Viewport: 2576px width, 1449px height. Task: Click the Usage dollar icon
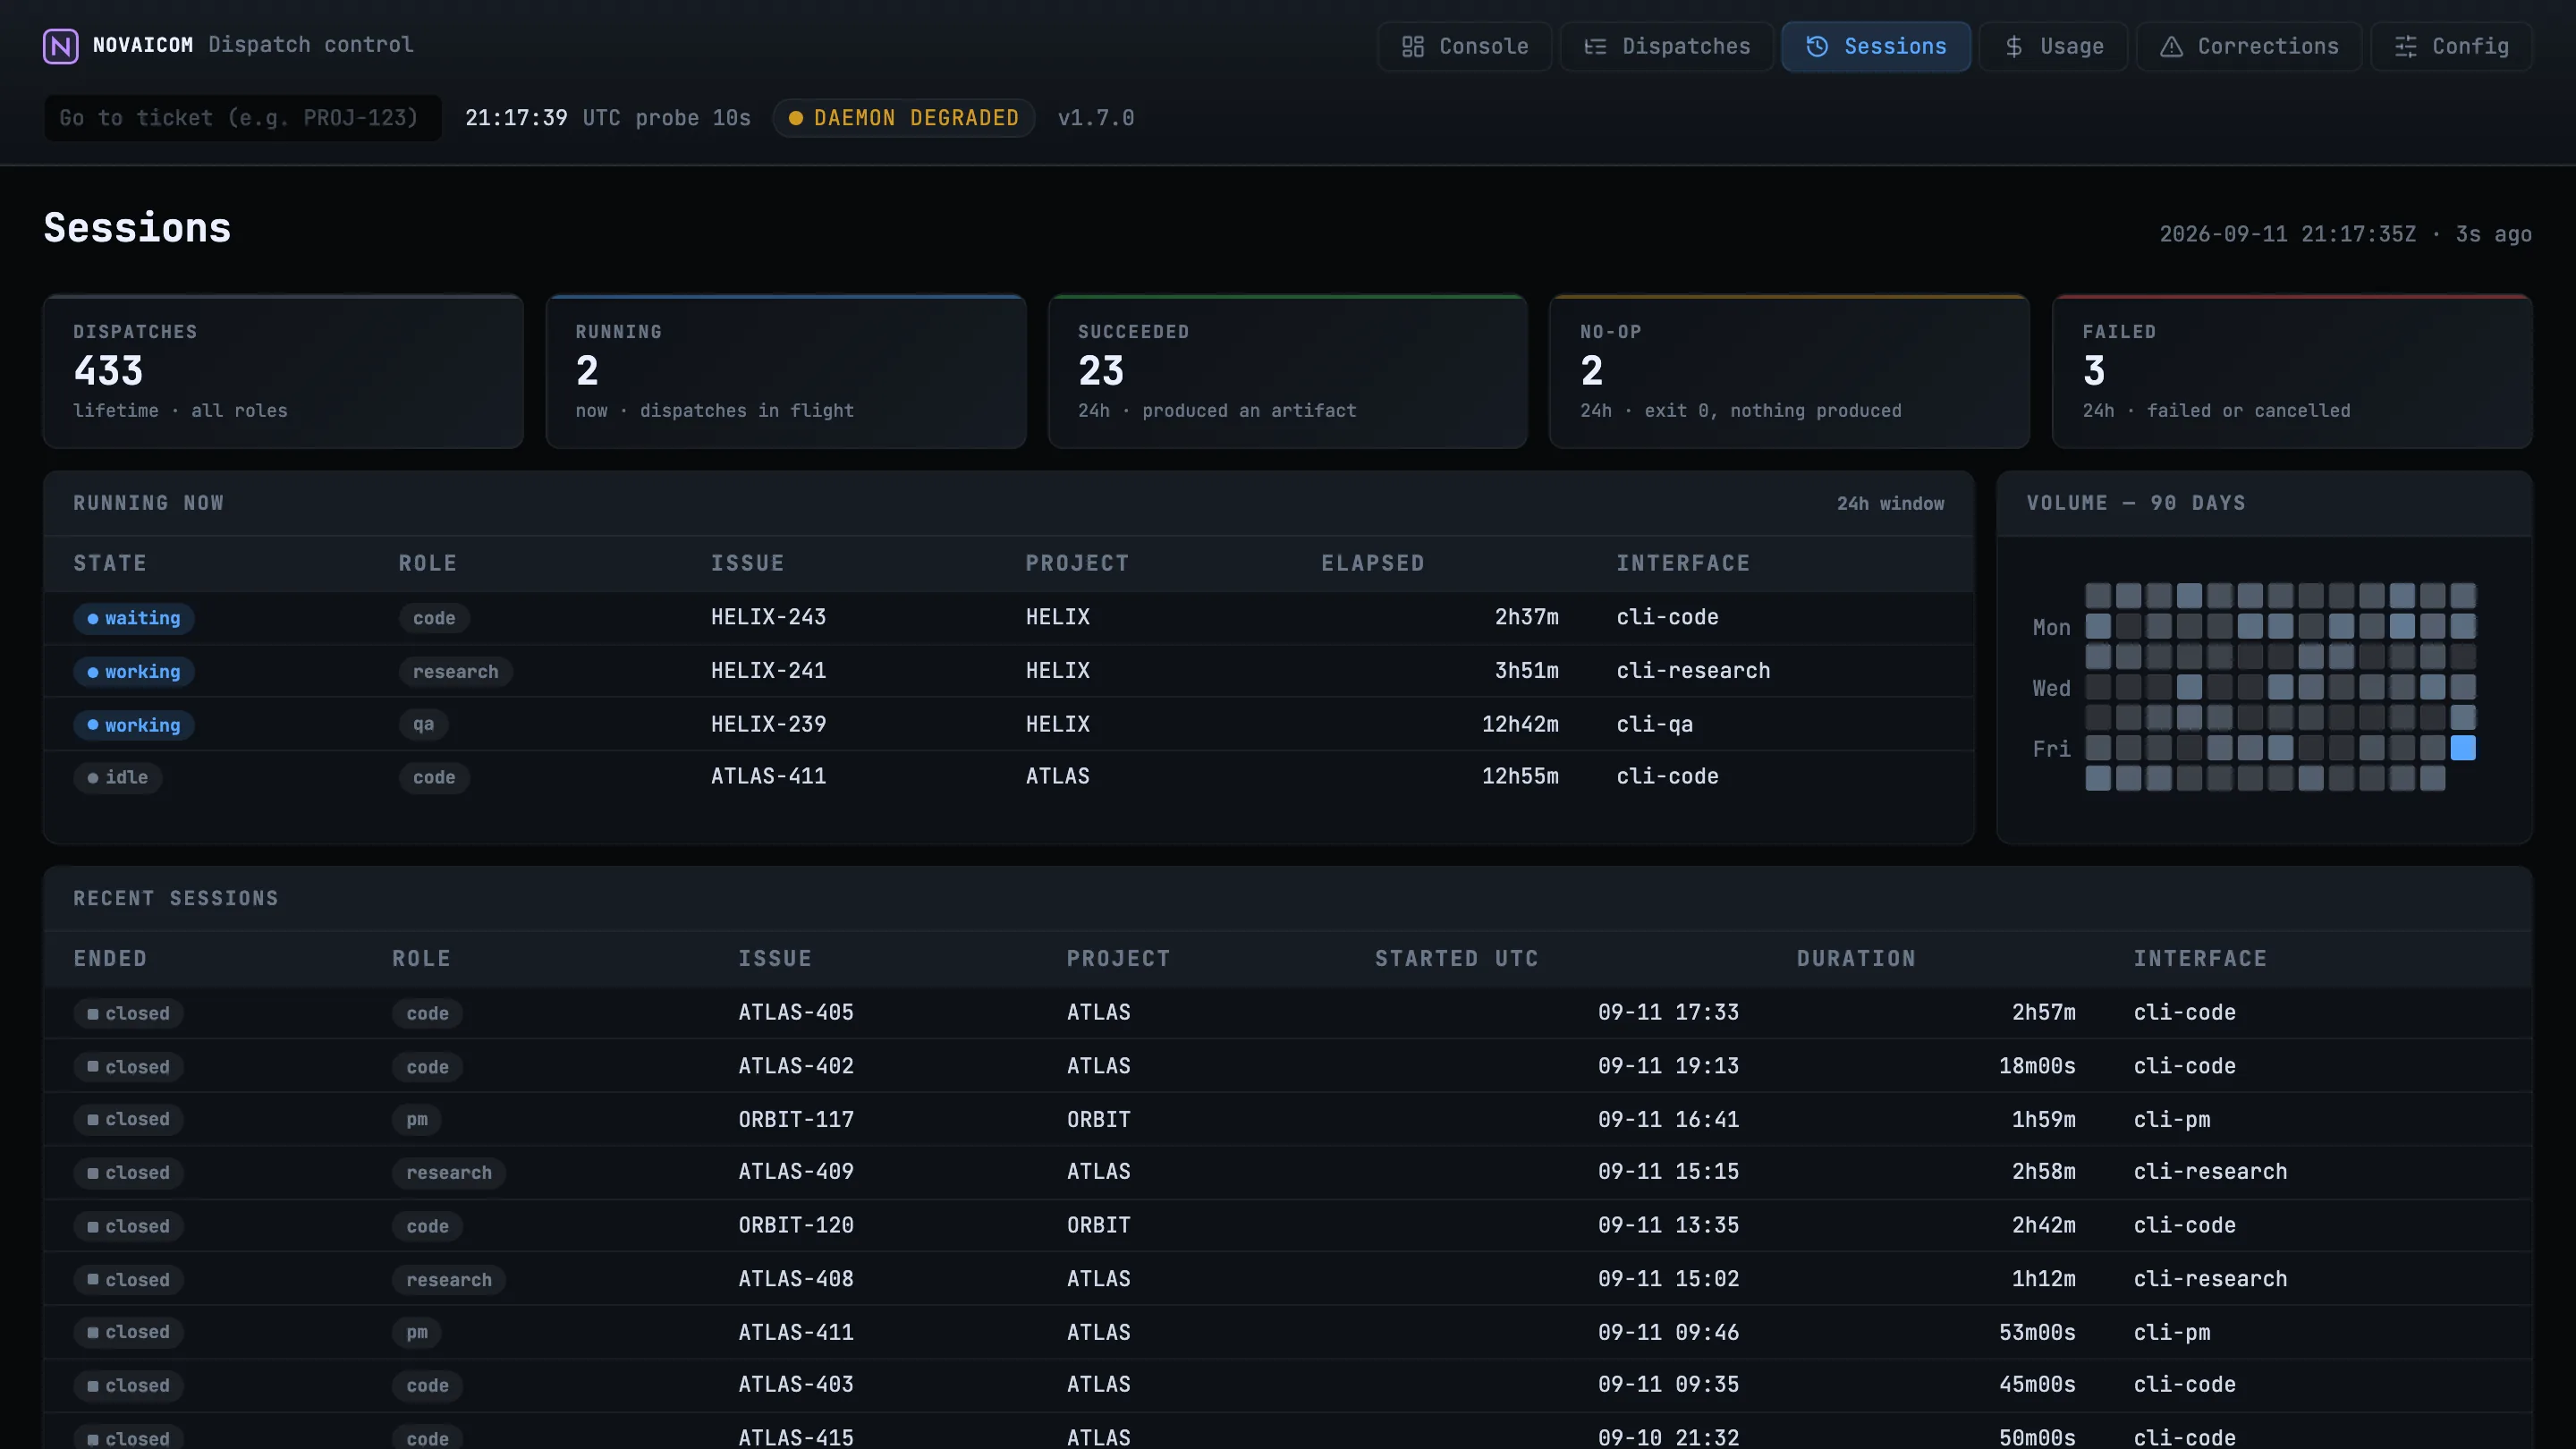click(x=2014, y=47)
